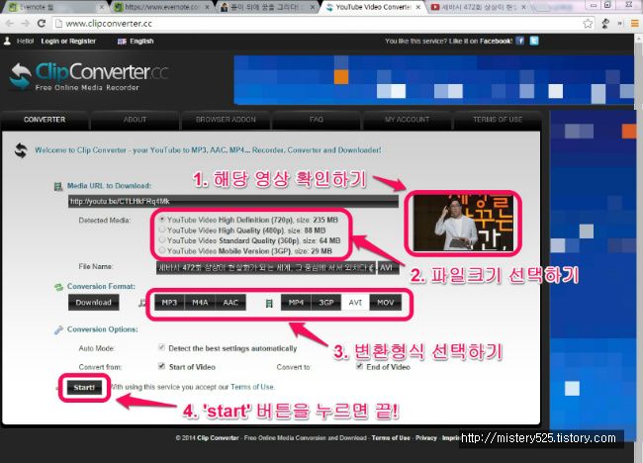The image size is (643, 463).
Task: Toggle Start of Video checkbox
Action: 161,366
